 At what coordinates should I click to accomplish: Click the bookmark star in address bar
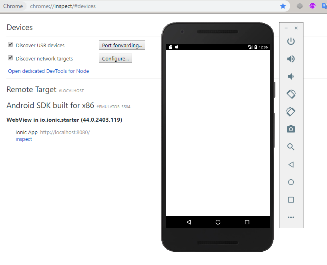tap(283, 6)
